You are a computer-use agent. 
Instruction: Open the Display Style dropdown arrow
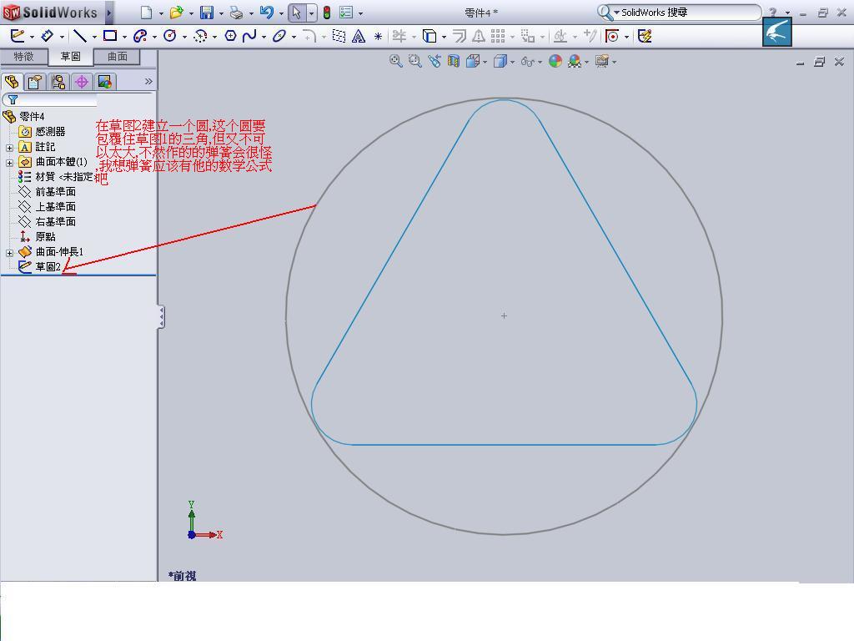[513, 62]
